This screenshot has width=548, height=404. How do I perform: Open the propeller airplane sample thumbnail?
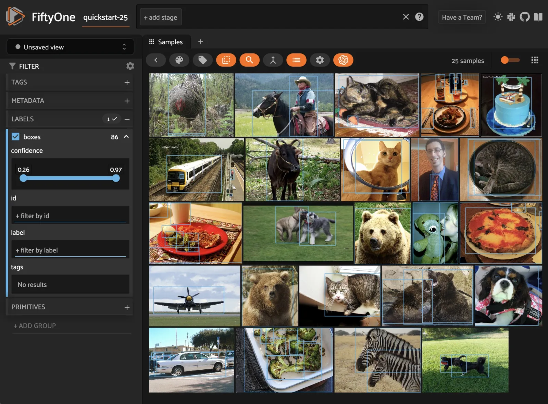click(195, 296)
